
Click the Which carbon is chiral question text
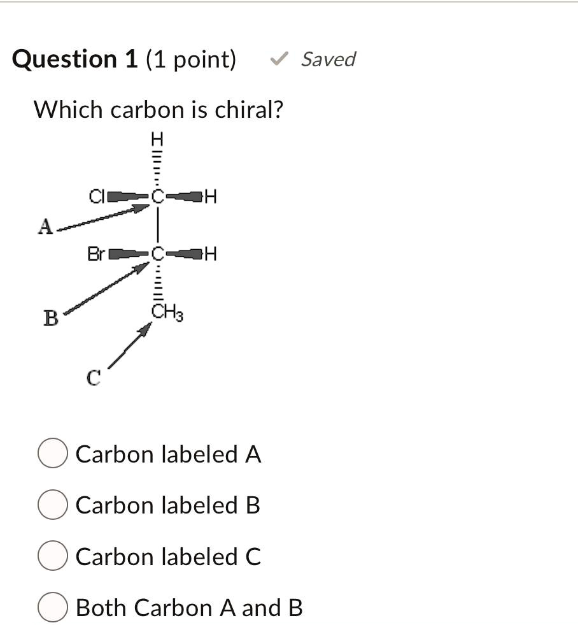[159, 109]
